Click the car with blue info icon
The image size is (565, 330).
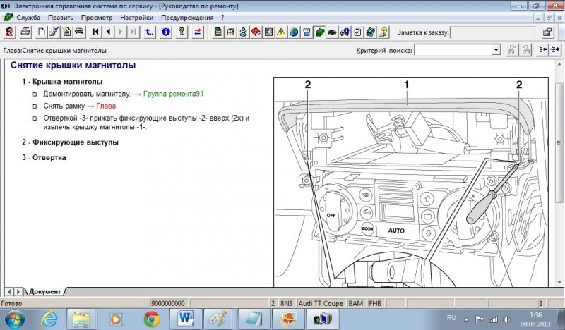(x=345, y=32)
